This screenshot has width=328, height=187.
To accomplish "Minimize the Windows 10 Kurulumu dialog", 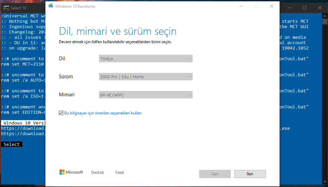I will (241, 6).
